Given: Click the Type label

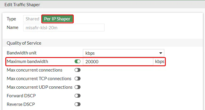Looking at the screenshot, I should [11, 19].
